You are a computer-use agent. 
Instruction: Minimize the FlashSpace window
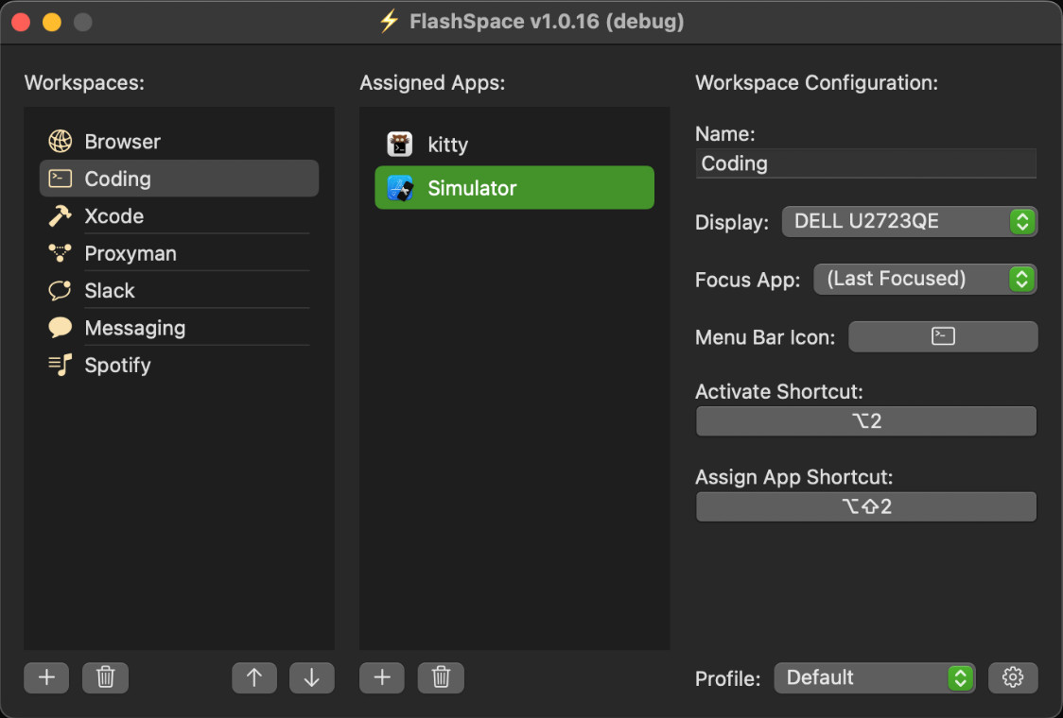point(52,23)
